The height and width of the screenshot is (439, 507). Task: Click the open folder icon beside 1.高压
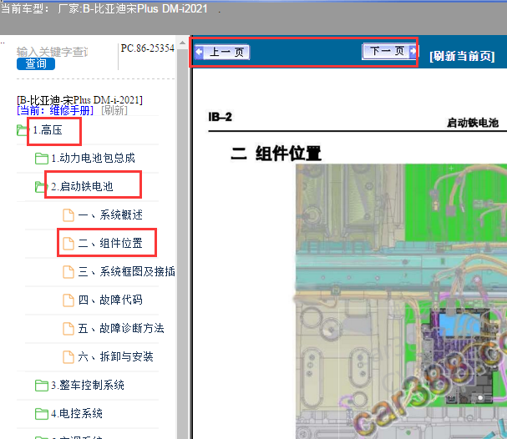click(23, 130)
